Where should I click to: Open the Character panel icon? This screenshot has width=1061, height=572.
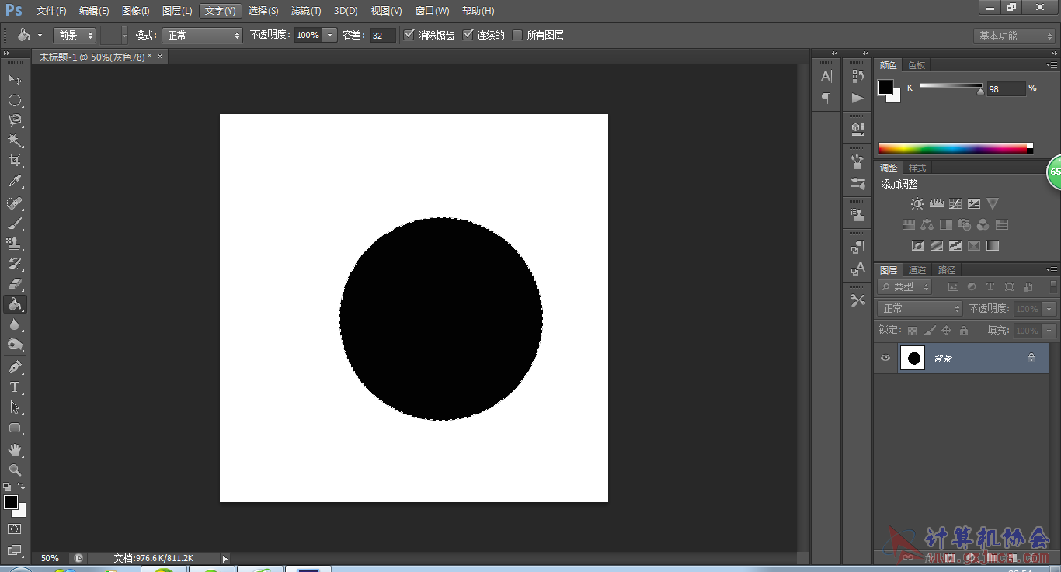click(826, 76)
